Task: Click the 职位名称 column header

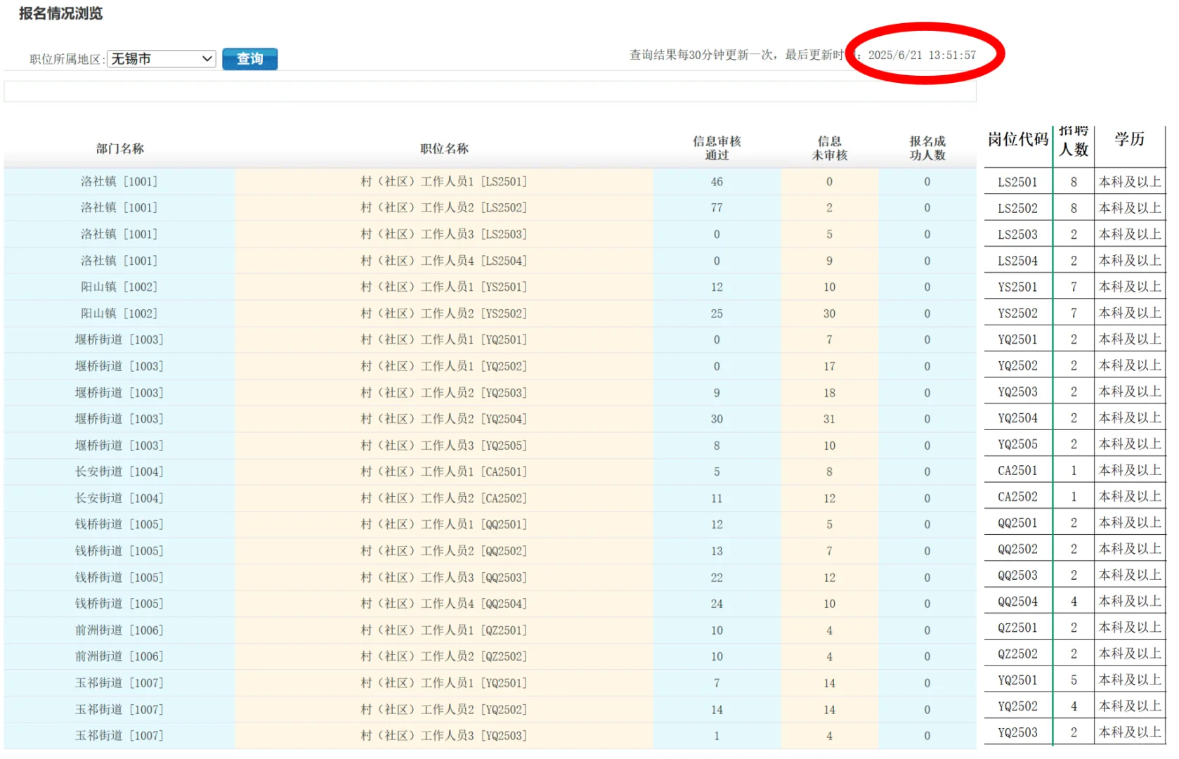Action: coord(444,148)
